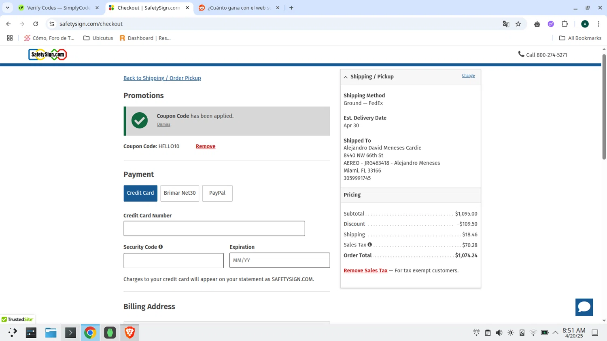The width and height of the screenshot is (607, 341).
Task: Select Brimar Net30 payment option
Action: pyautogui.click(x=180, y=193)
